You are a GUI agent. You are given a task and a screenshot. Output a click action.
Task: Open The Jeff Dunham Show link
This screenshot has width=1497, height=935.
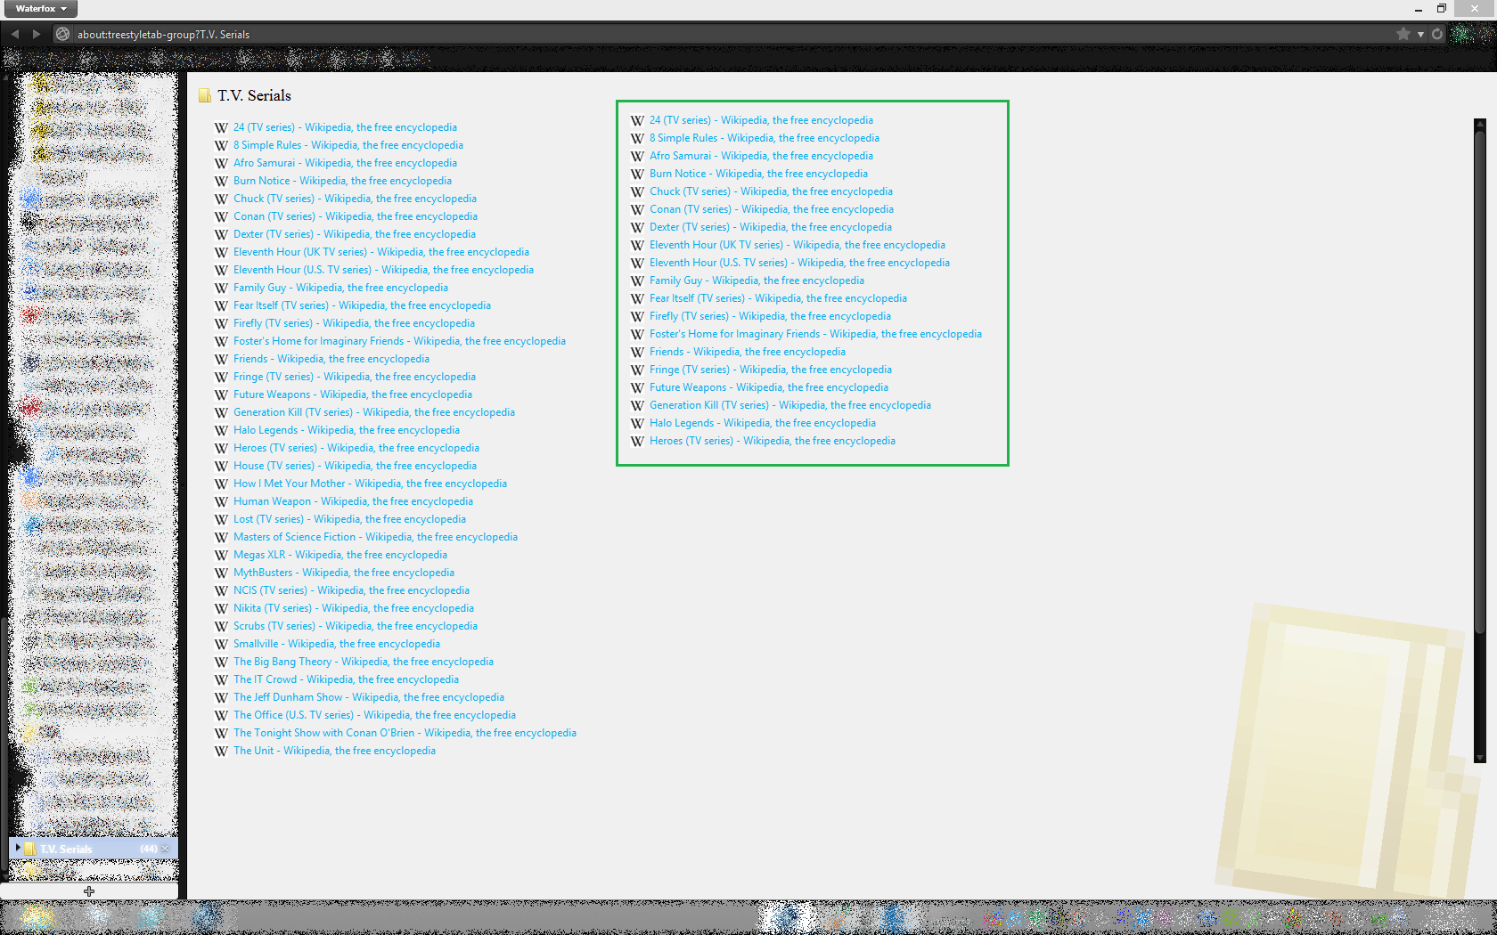click(369, 697)
